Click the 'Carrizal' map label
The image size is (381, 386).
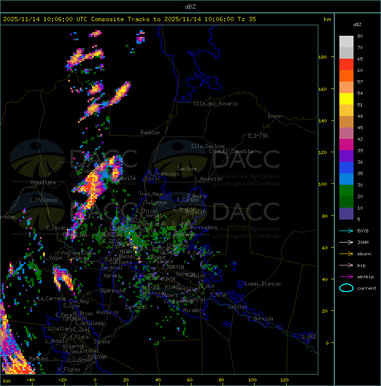click(136, 307)
